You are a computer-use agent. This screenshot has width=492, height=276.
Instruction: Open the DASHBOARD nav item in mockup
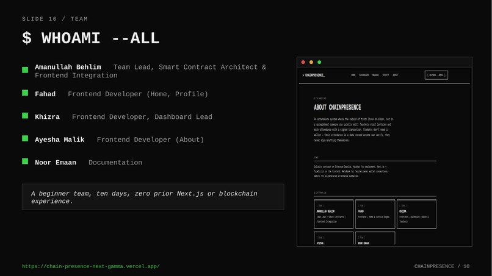click(364, 75)
